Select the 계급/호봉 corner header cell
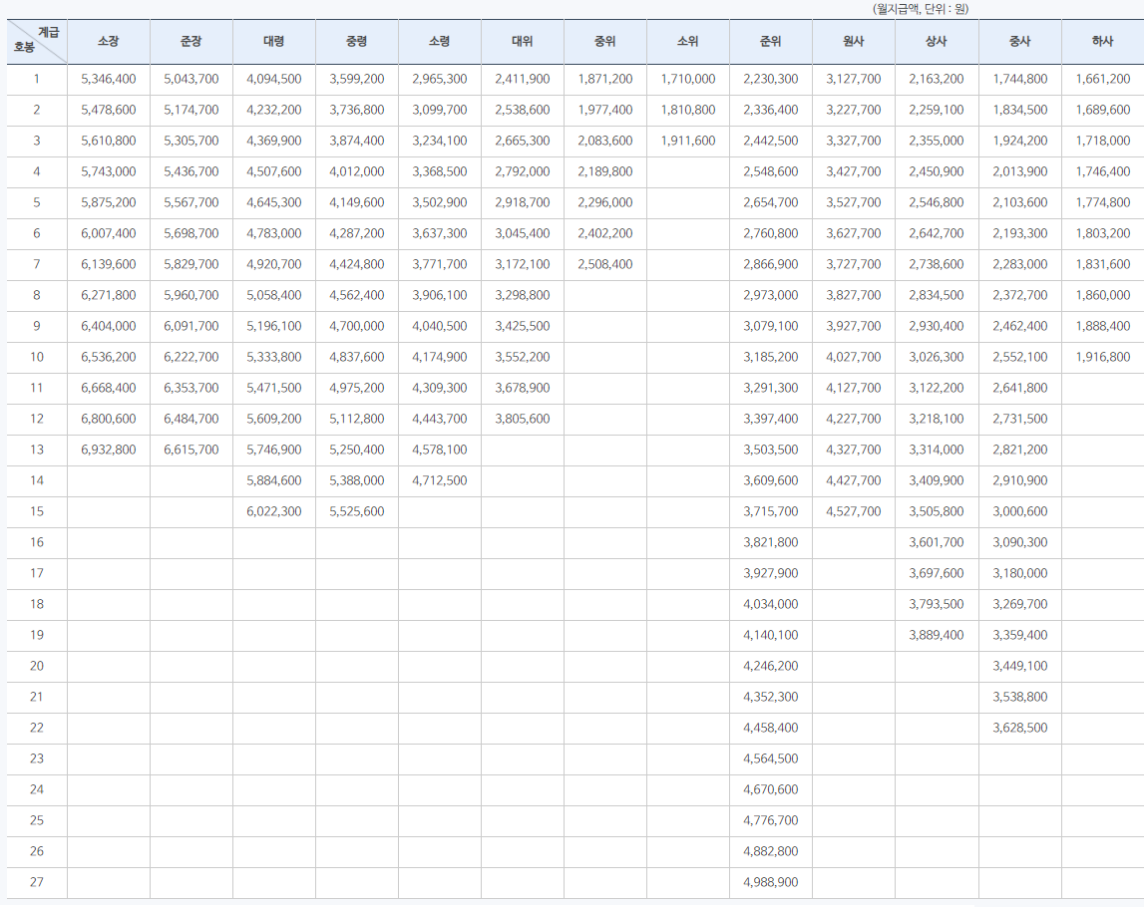The image size is (1145, 909). tap(37, 42)
